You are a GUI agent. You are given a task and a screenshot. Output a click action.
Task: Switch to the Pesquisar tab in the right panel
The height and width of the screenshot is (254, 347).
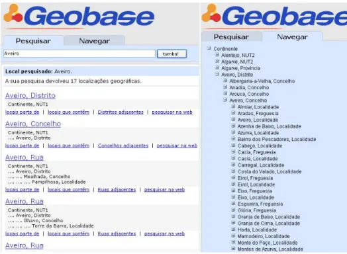coord(231,36)
